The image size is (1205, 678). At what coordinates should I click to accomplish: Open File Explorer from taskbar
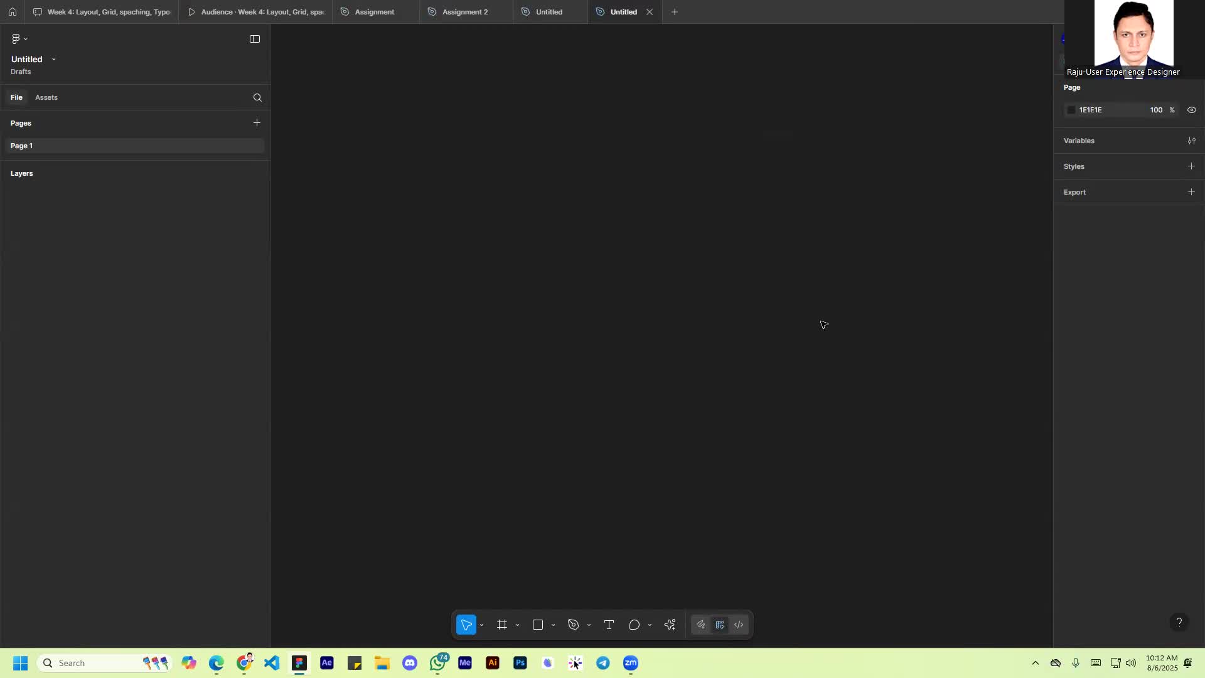(382, 663)
